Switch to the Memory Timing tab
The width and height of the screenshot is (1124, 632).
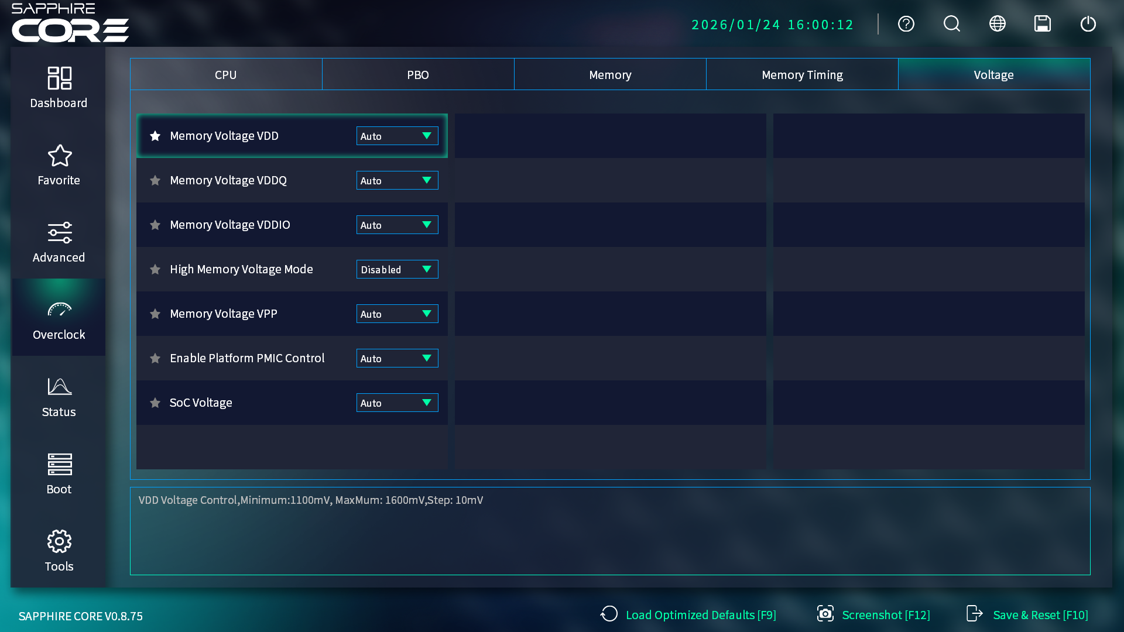(802, 75)
